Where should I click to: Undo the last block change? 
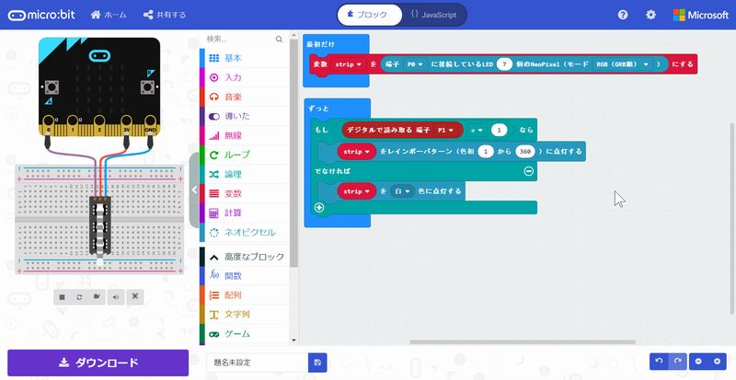(659, 363)
